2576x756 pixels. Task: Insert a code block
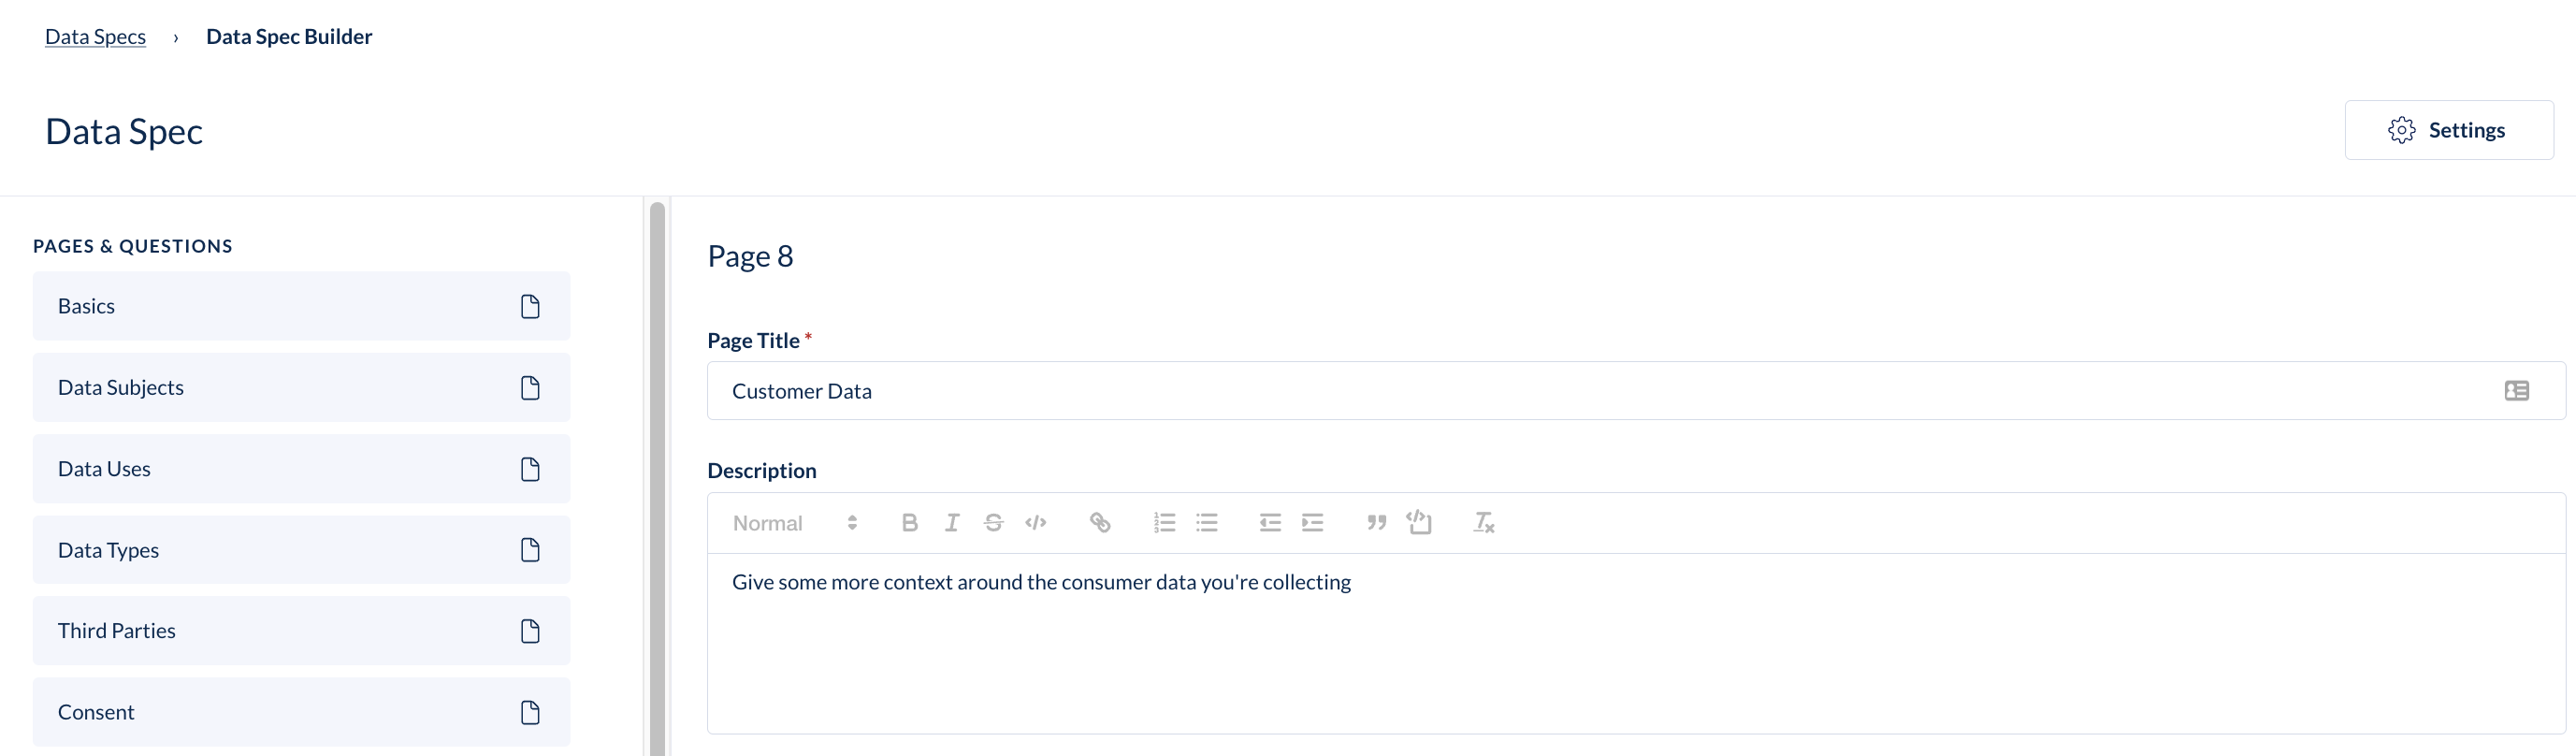click(x=1419, y=523)
